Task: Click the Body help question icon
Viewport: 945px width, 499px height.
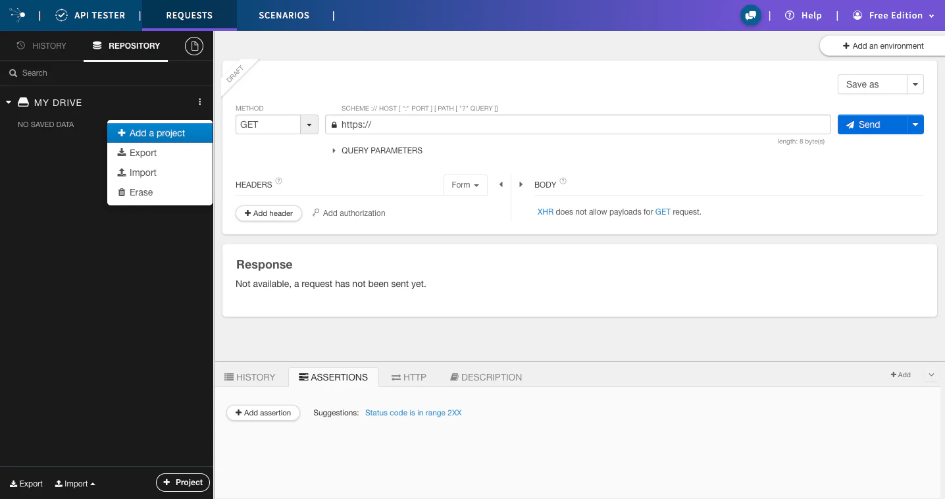Action: 563,182
